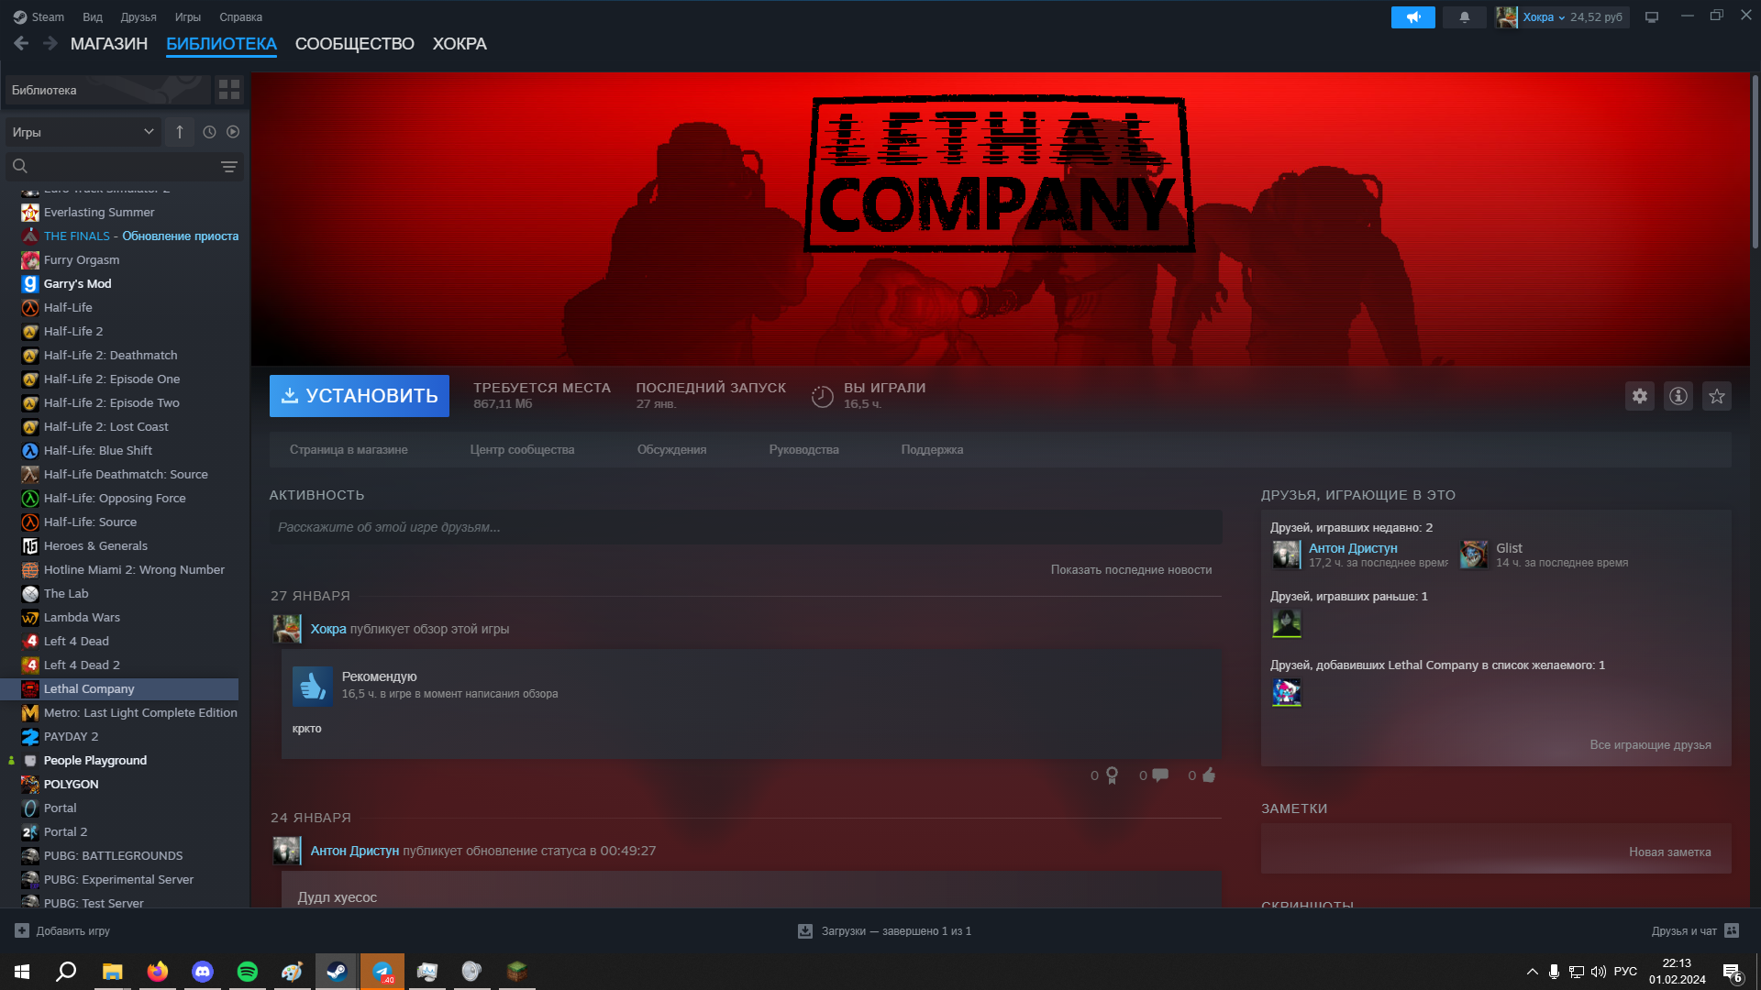
Task: Click Новая заметка button
Action: tap(1670, 852)
